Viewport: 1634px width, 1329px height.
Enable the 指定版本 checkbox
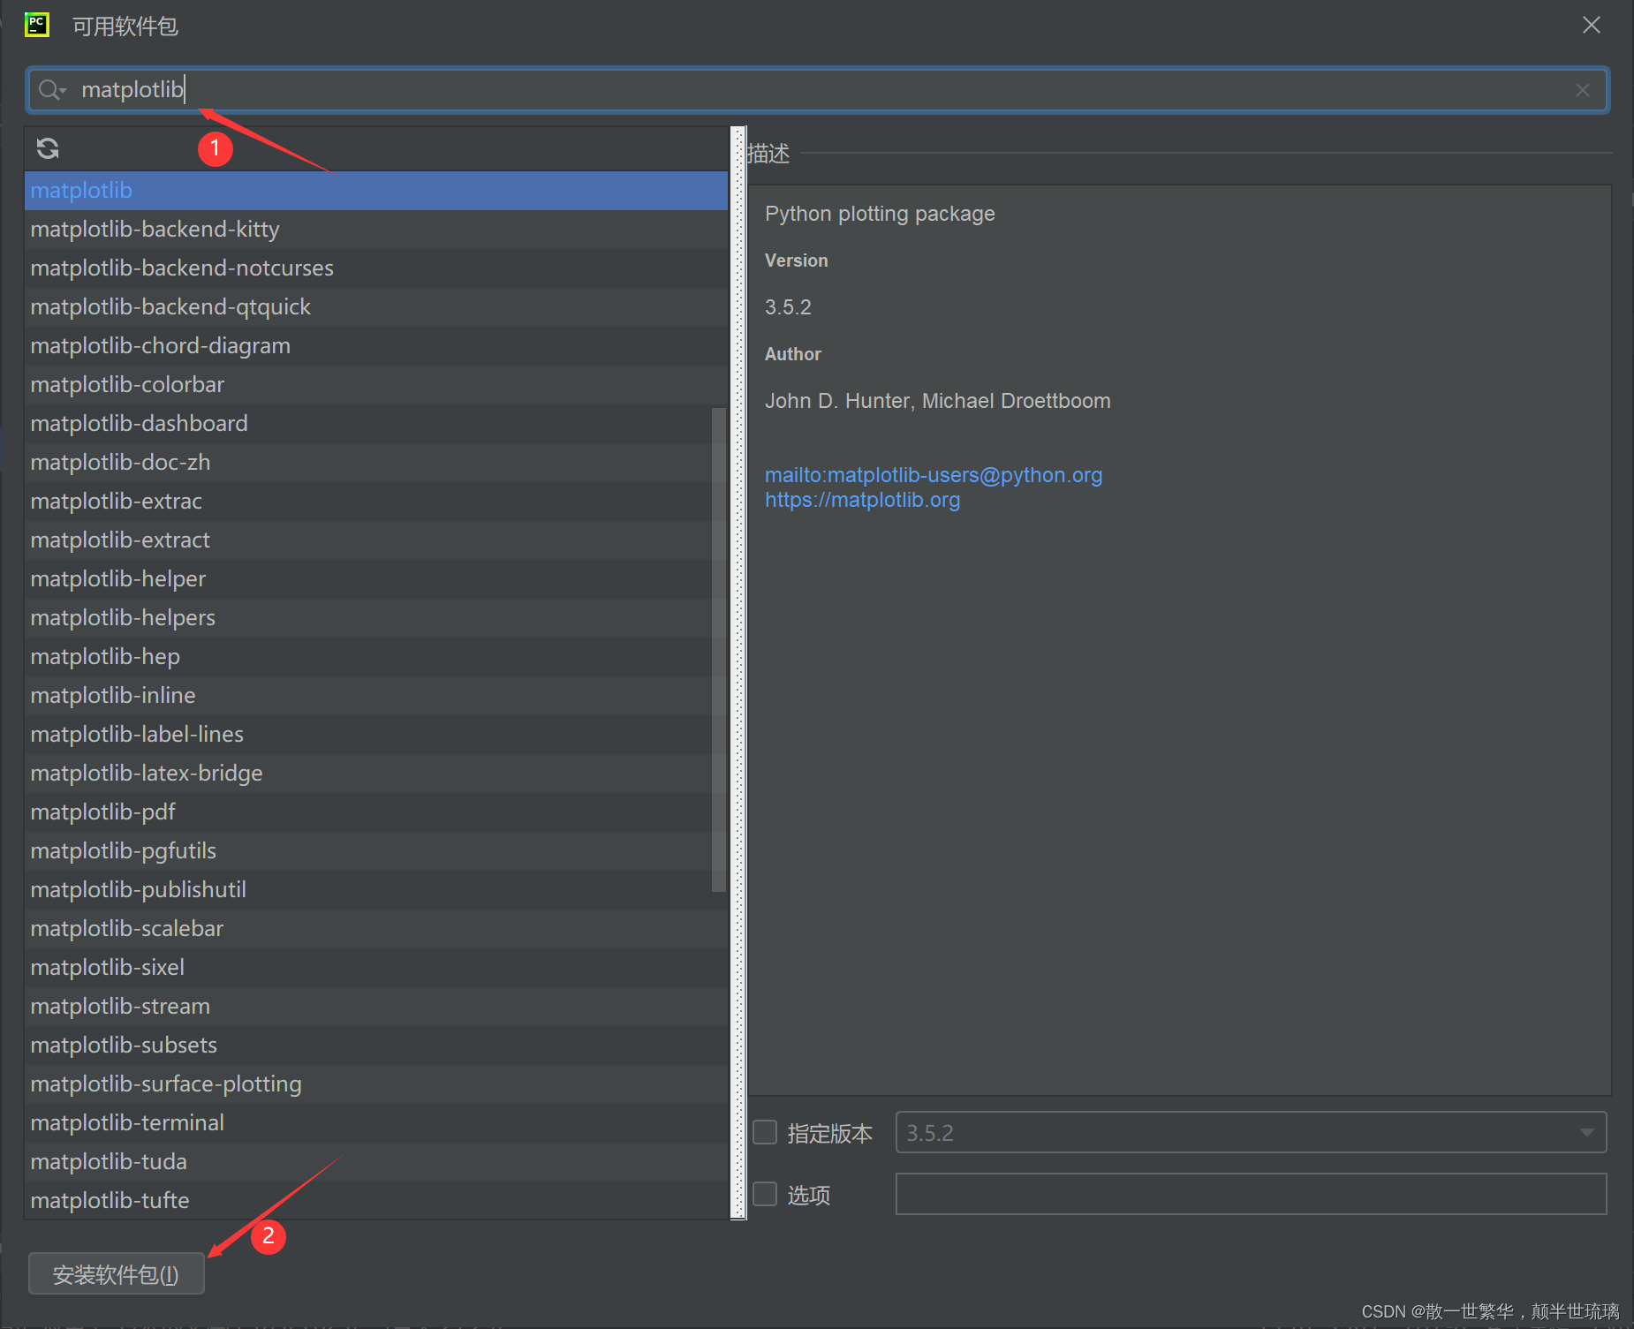(765, 1132)
